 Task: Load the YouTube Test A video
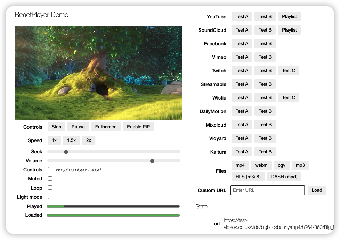pos(242,16)
